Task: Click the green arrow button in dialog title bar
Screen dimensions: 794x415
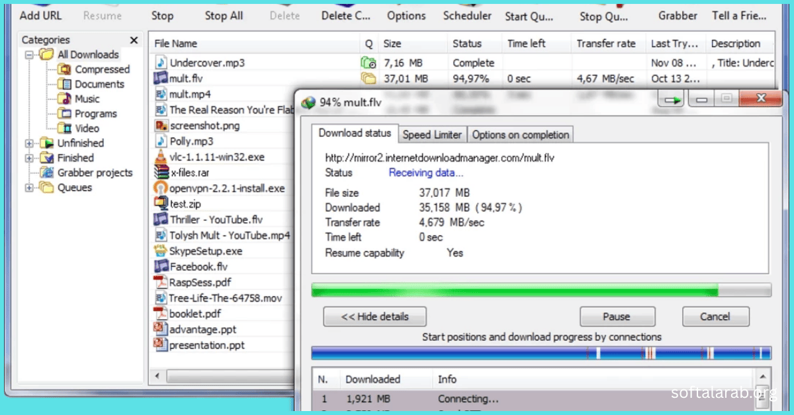Action: [x=673, y=100]
